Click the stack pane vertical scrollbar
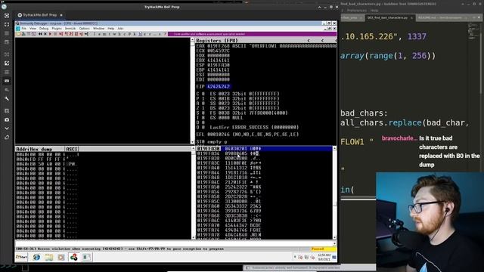The image size is (484, 272). (x=334, y=193)
